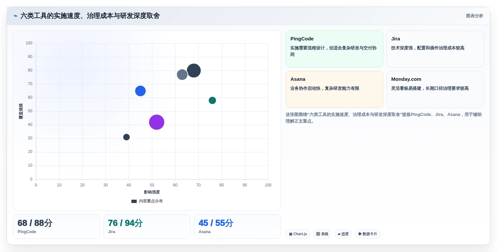Click the 影响强度 x-axis title

tap(152, 192)
